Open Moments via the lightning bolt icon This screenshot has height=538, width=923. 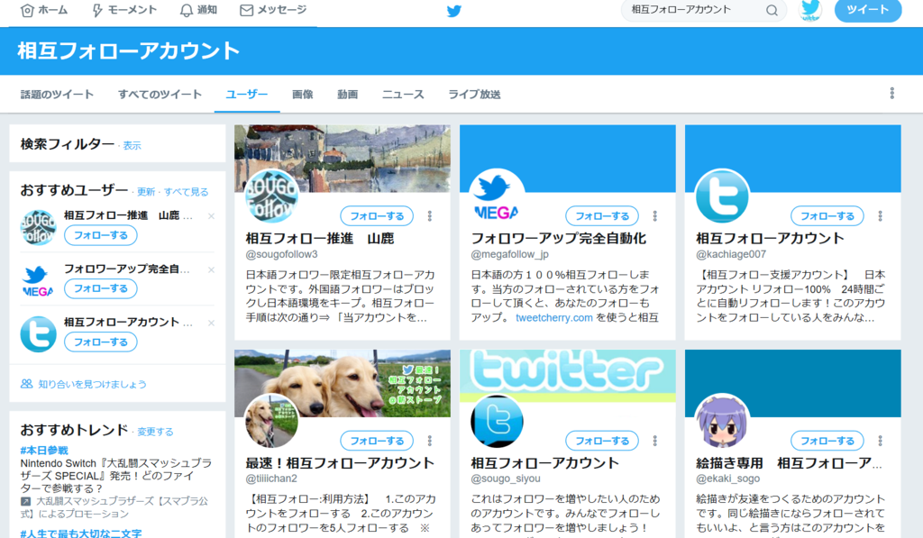(x=97, y=11)
